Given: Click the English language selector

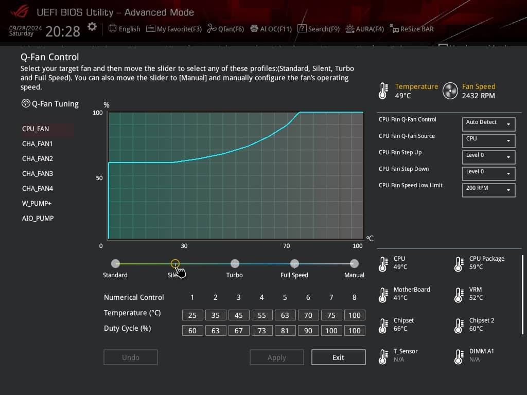Looking at the screenshot, I should point(124,29).
